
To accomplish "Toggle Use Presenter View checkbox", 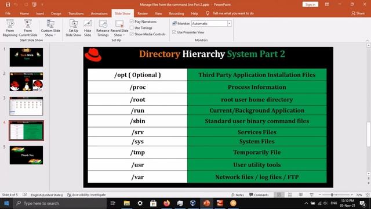I will (x=174, y=32).
